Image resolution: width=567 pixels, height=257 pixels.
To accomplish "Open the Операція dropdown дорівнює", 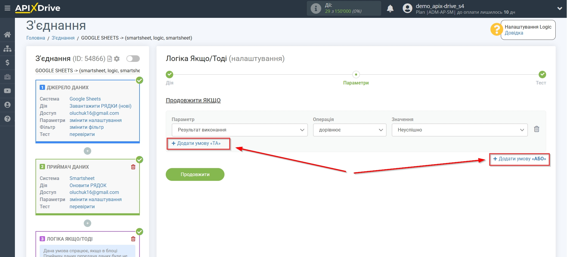I will [x=350, y=130].
